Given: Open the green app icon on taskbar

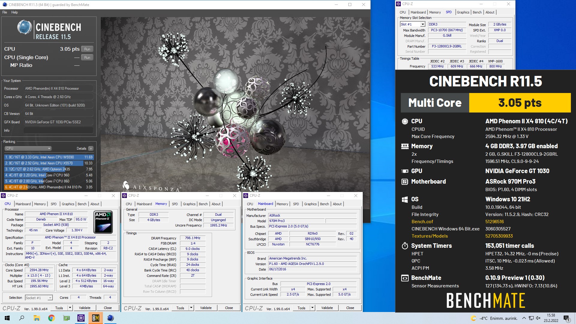Looking at the screenshot, I should point(66,318).
